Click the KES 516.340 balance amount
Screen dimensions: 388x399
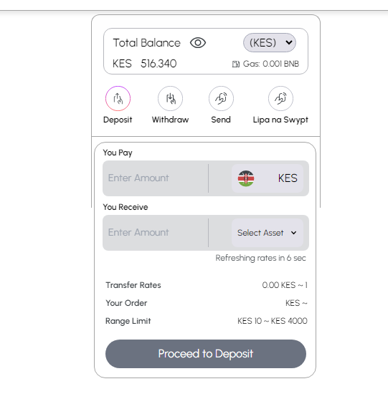(144, 64)
